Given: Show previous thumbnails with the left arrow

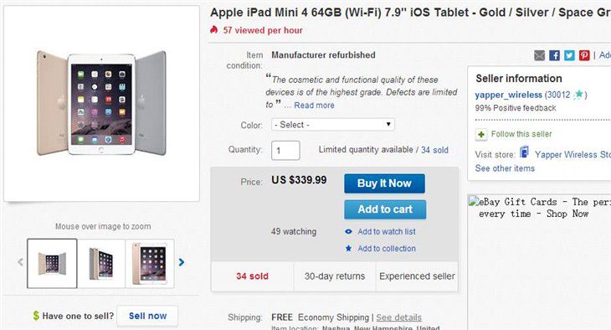Looking at the screenshot, I should (20, 262).
